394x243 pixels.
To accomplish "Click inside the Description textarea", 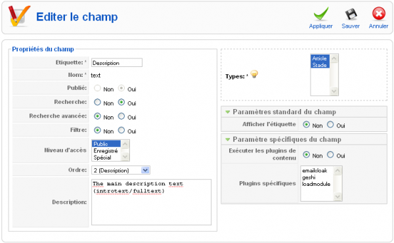I will [151, 202].
